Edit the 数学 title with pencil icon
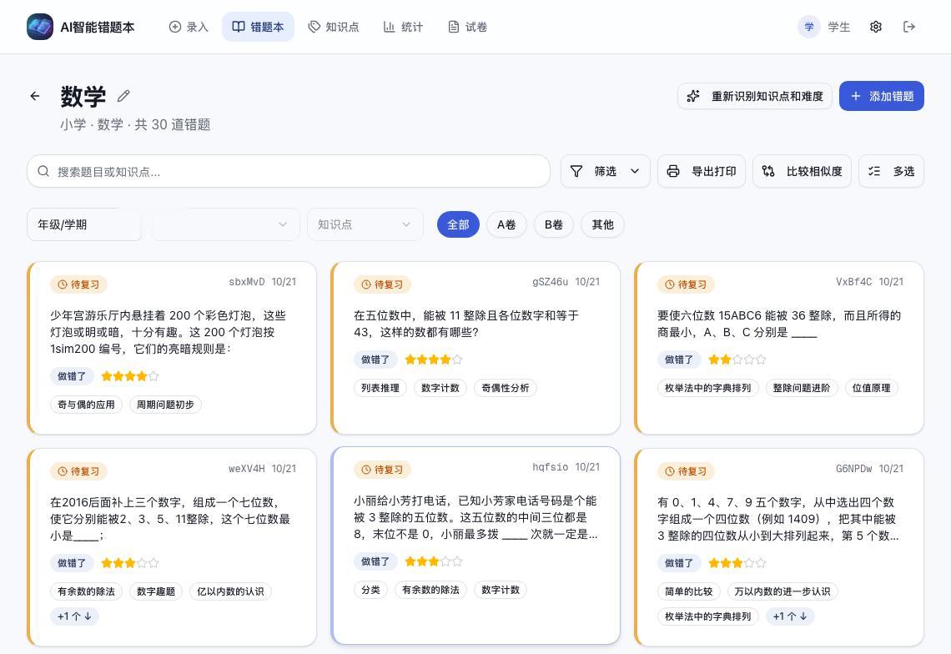The image size is (951, 654). (x=123, y=96)
